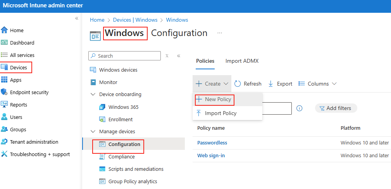Screen dimensions: 391x189
Task: Click the Enrollment icon
Action: tap(102, 119)
